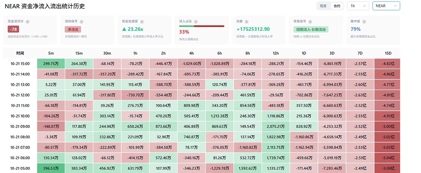Screen dimensions: 421x173
Task: Select the 10-21 14:00 row label
Action: coord(20,74)
